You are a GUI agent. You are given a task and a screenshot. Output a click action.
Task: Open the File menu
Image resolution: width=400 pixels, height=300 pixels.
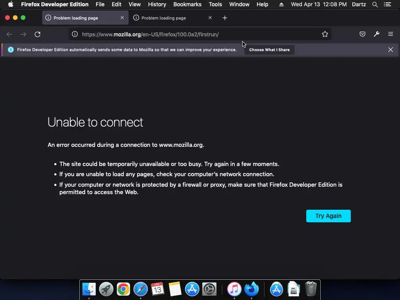(x=100, y=4)
